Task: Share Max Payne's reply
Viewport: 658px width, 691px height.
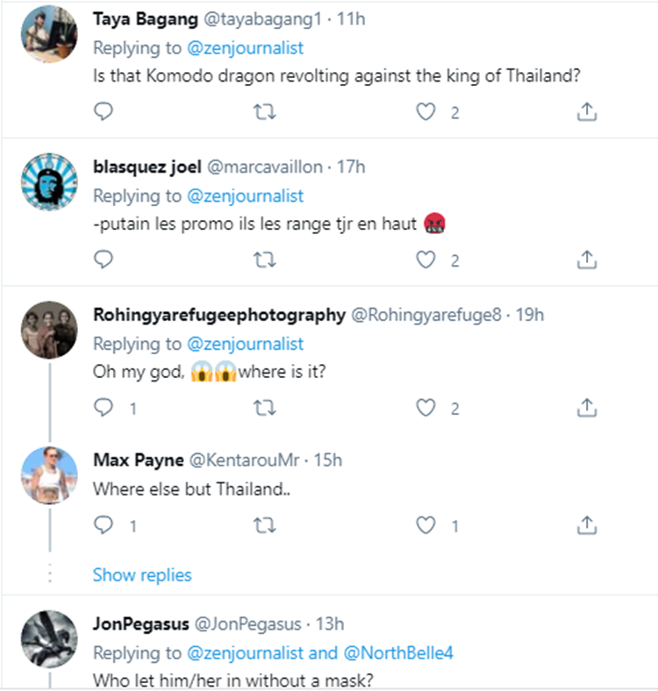Action: [587, 525]
